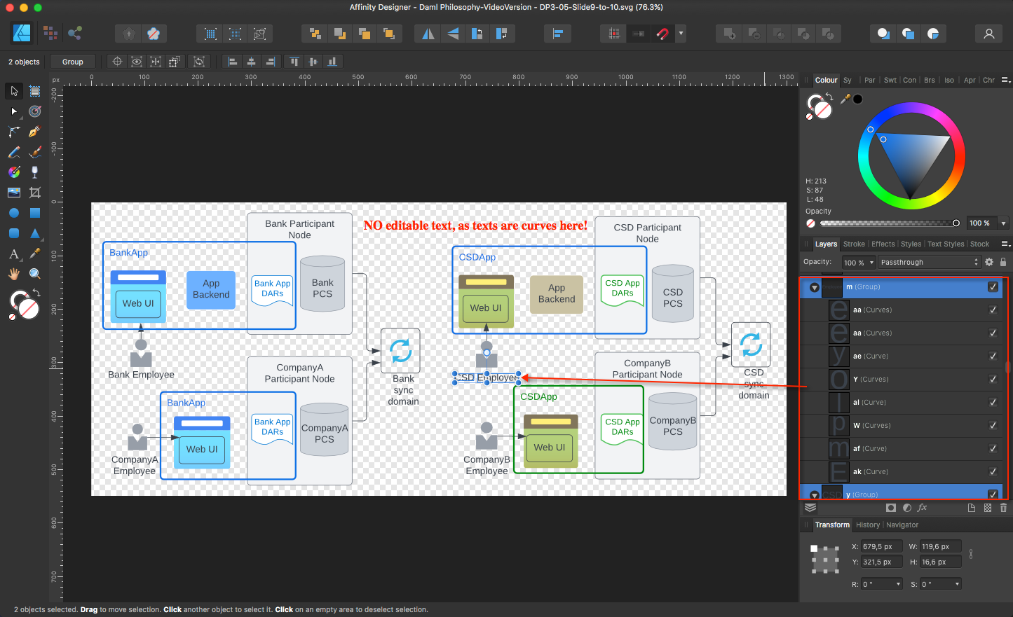Open layer effects fx icon

(x=922, y=508)
